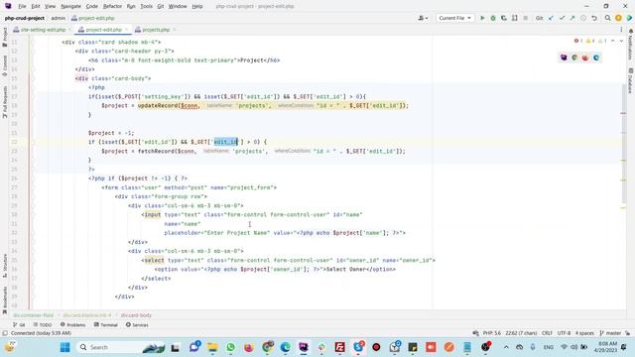Screen dimensions: 635x357
Task: Open the Notifications side panel
Action: [631, 44]
